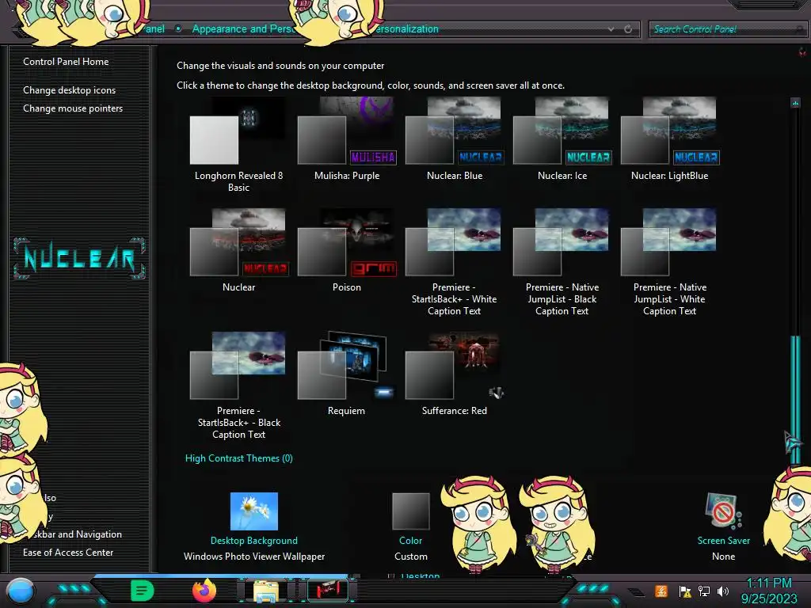Launch Firefox from the taskbar
811x608 pixels.
[x=204, y=591]
